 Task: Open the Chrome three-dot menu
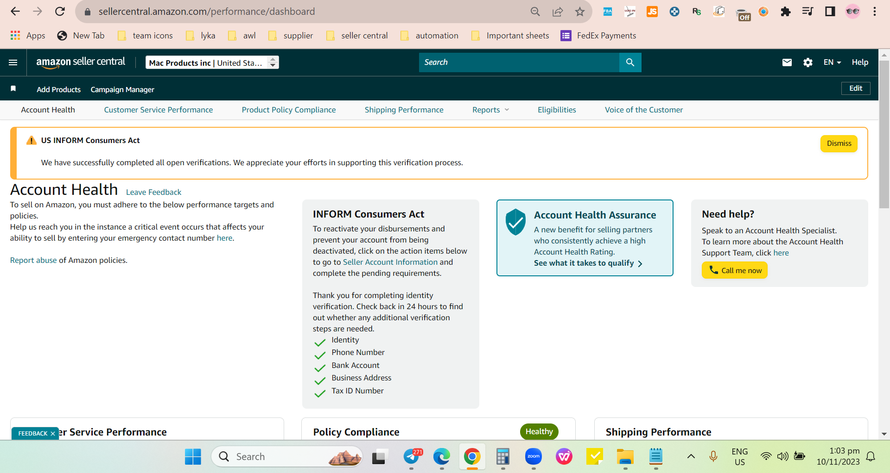pyautogui.click(x=875, y=12)
